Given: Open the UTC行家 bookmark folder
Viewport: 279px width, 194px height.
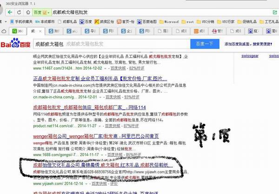Looking at the screenshot, I should tap(226, 22).
